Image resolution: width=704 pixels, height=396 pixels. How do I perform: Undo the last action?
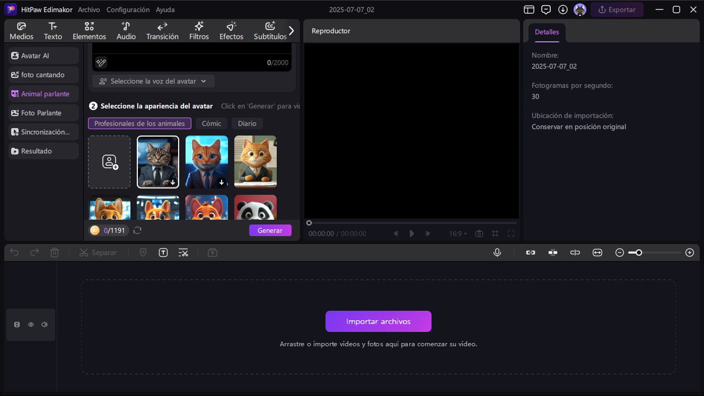point(14,253)
